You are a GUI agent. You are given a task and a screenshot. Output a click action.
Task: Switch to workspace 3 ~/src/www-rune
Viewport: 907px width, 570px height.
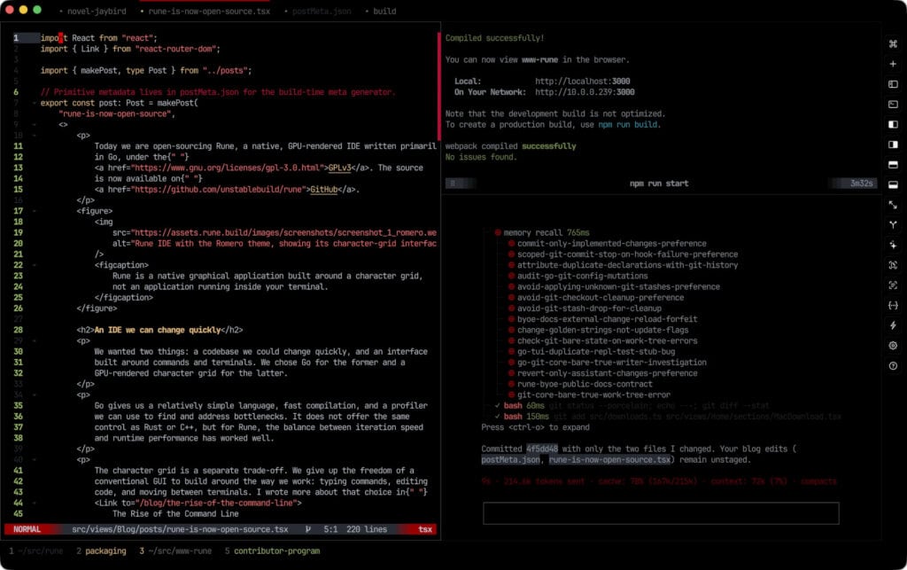(175, 550)
